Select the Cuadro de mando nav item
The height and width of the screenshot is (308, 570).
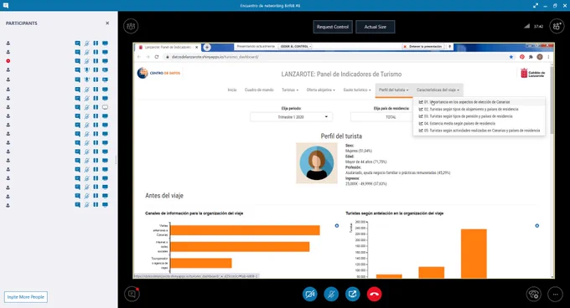click(x=259, y=90)
